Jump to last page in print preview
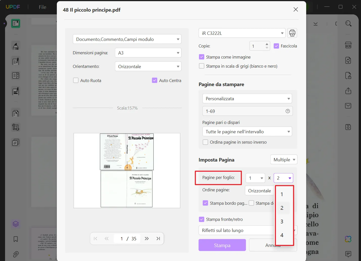The height and width of the screenshot is (261, 361). point(158,239)
